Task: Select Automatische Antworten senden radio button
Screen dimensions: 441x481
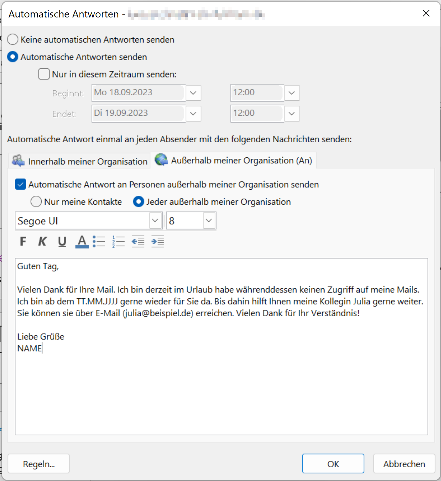Action: 13,57
